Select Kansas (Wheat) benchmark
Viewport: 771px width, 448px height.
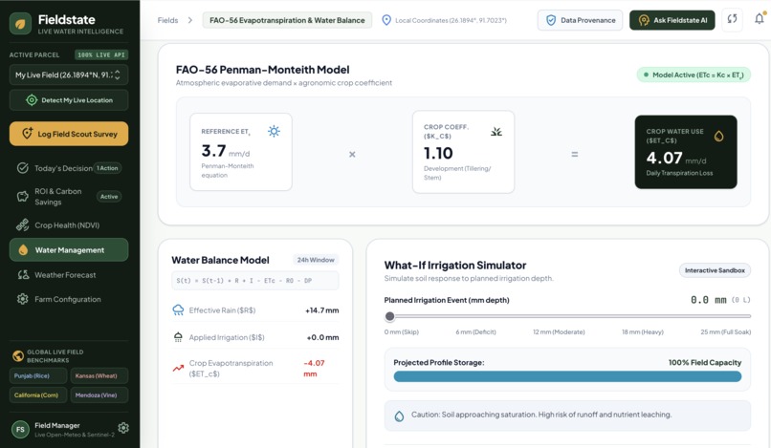pos(99,375)
